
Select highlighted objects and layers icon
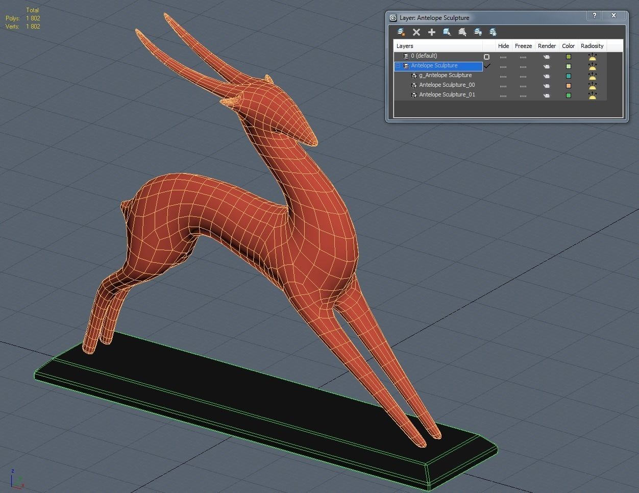point(447,32)
